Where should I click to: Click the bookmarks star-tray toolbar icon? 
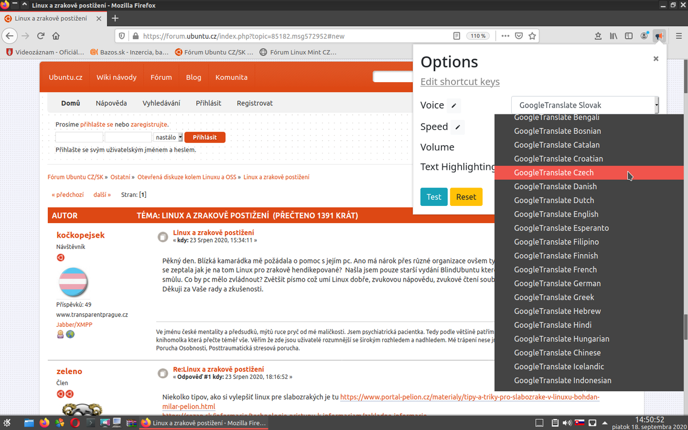[598, 36]
